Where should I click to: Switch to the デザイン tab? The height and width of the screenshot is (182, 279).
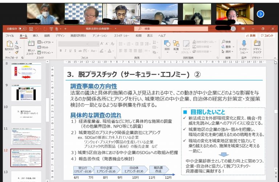(x=60, y=35)
